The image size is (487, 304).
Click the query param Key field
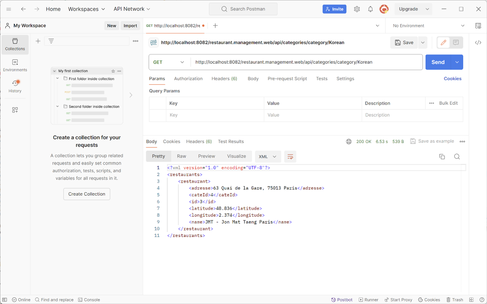point(215,115)
